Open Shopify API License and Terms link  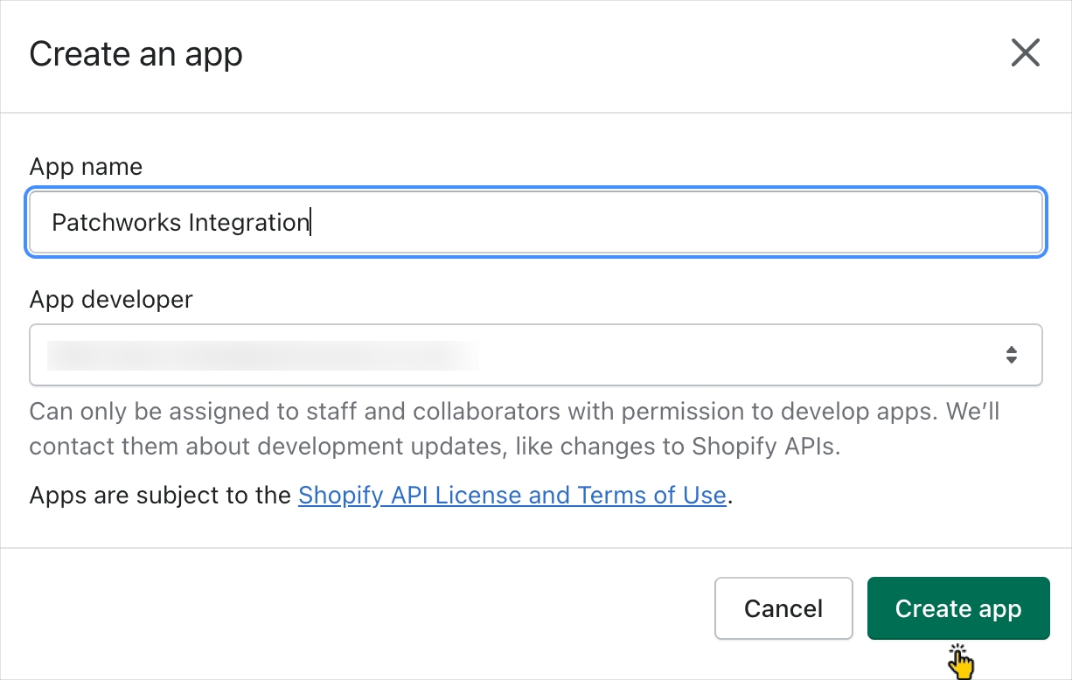pos(512,496)
